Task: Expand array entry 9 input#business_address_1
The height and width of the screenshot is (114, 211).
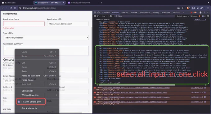Action: pyautogui.click(x=99, y=68)
